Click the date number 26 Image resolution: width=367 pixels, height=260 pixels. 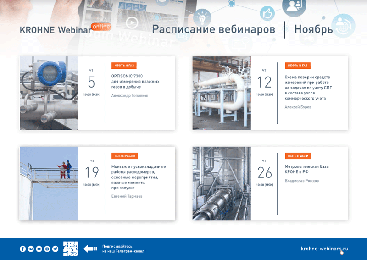tap(265, 172)
